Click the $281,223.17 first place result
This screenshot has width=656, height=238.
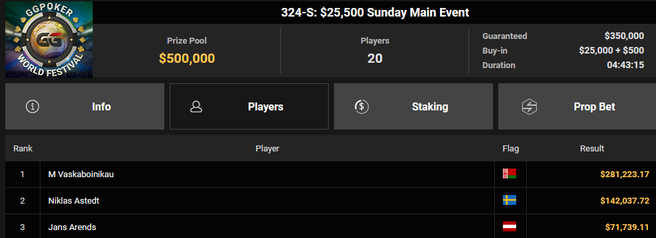[x=625, y=174]
